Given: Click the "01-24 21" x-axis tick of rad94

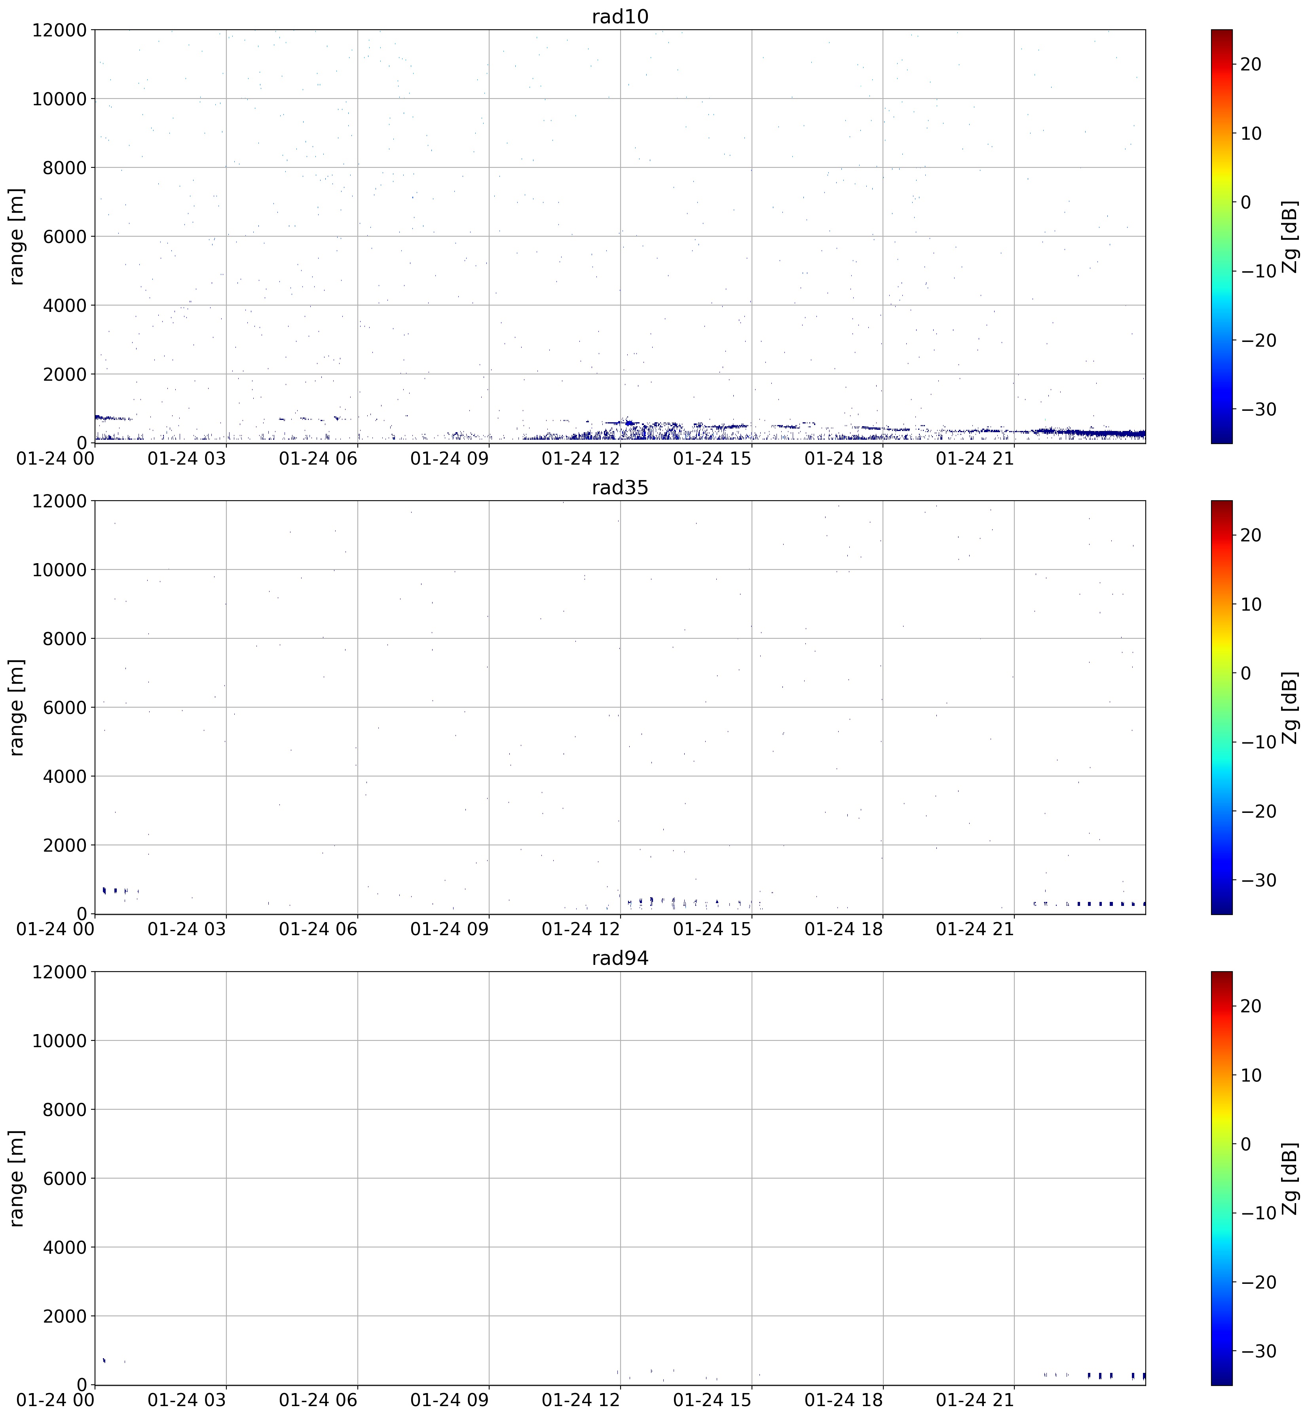Looking at the screenshot, I should coord(975,1399).
